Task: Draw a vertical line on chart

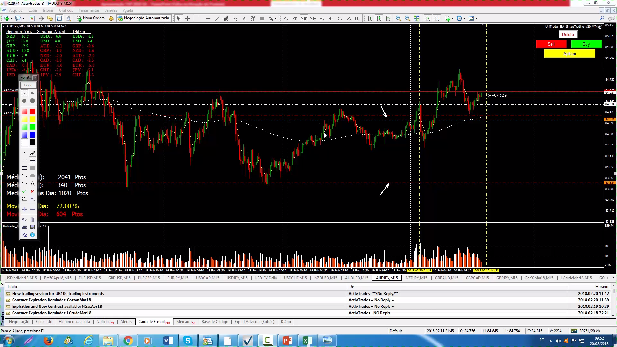Action: click(x=199, y=18)
